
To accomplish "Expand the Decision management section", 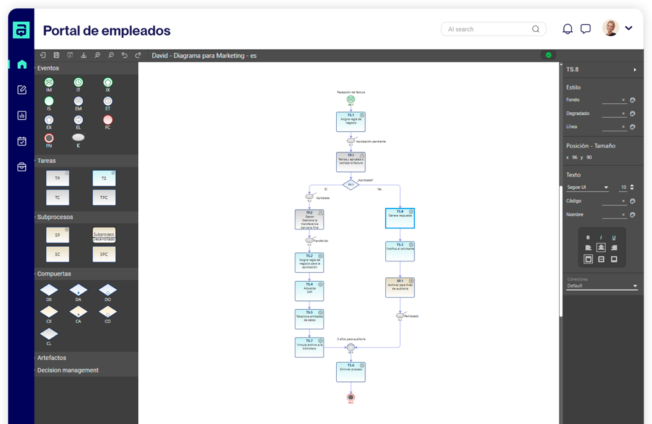I will click(x=67, y=370).
